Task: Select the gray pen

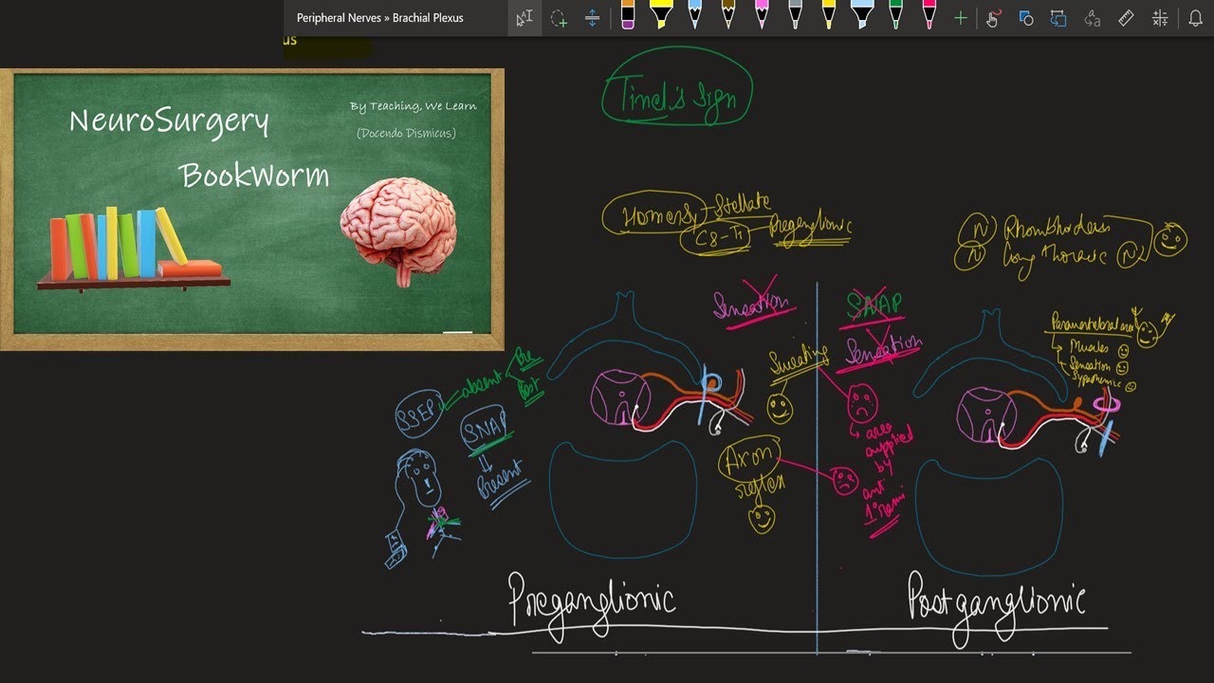Action: tap(795, 16)
